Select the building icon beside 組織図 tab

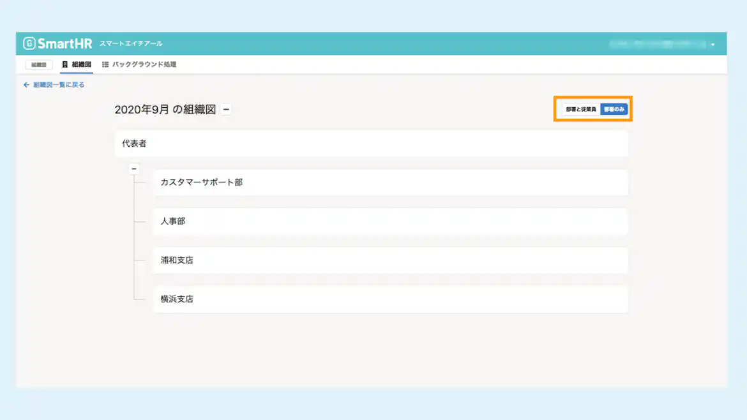click(x=64, y=64)
